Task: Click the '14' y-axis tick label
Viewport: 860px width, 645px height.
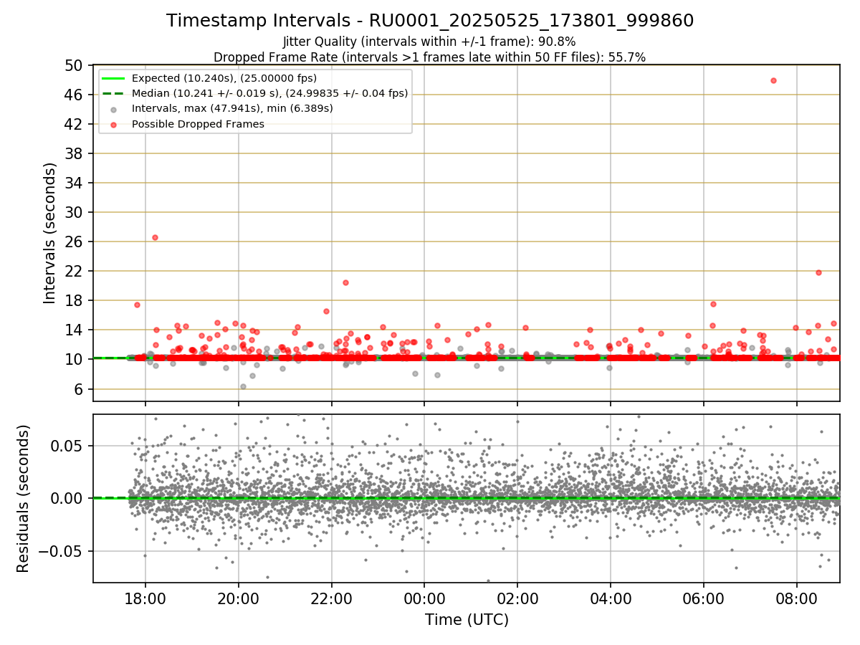Action: point(74,330)
